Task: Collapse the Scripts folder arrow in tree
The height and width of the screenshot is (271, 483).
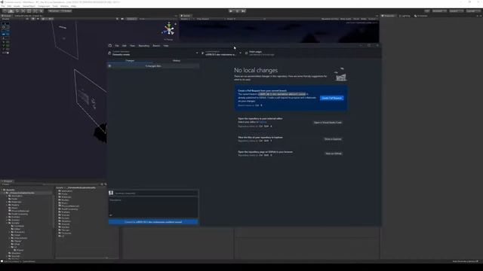Action: tap(7, 223)
